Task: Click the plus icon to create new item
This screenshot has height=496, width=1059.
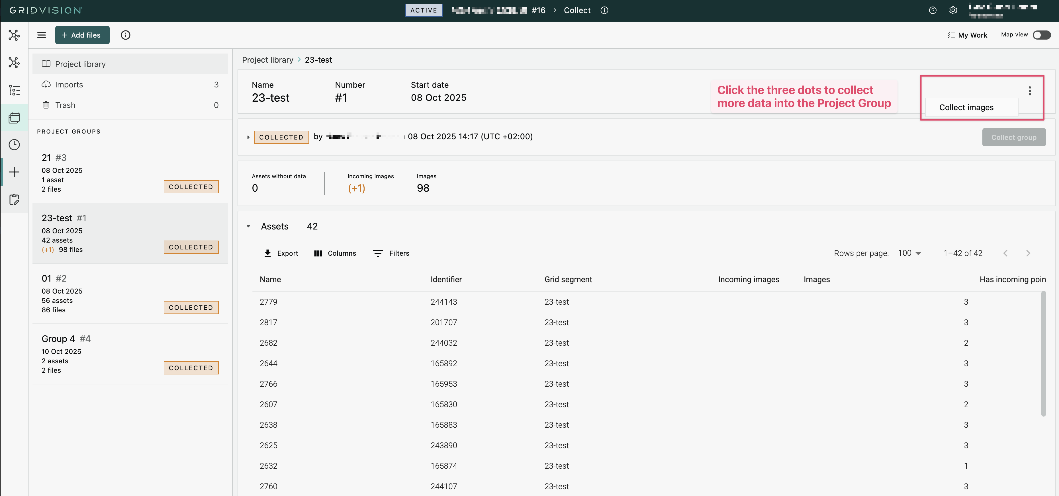Action: (14, 172)
